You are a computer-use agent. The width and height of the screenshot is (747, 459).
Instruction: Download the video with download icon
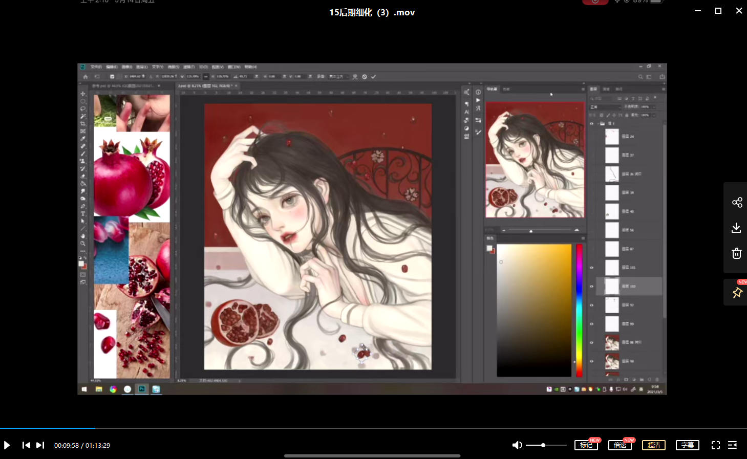pos(737,228)
